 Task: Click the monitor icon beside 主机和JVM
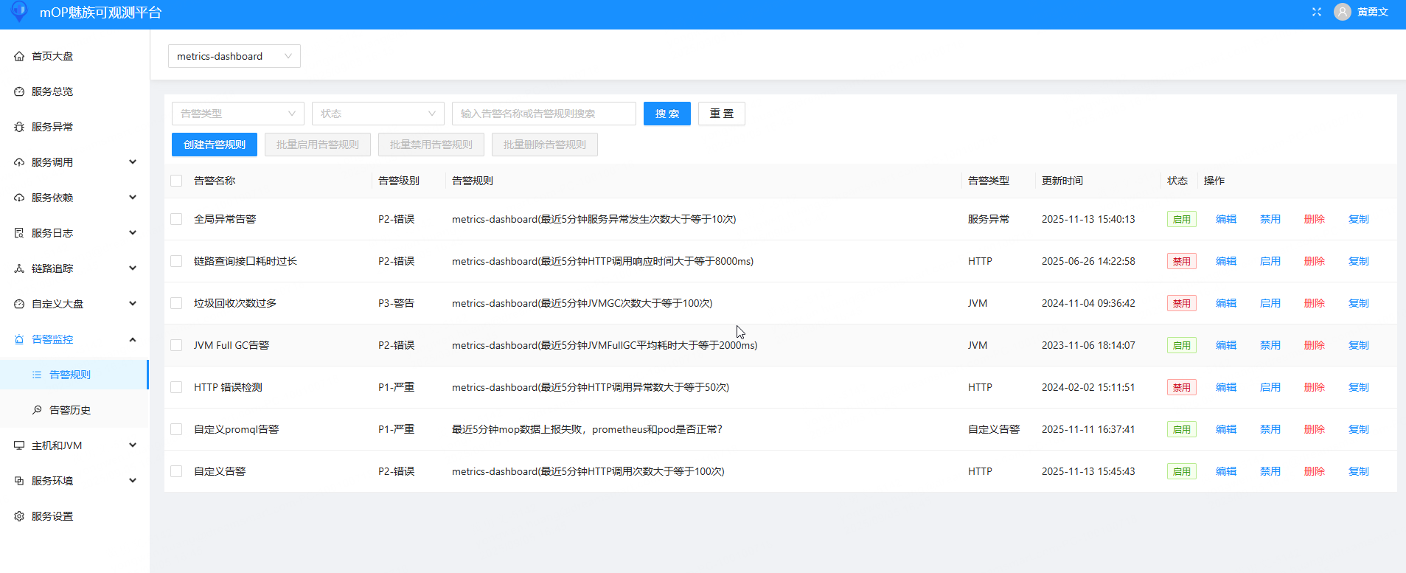[19, 445]
